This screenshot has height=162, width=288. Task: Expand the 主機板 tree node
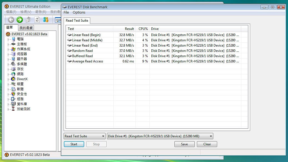8,44
